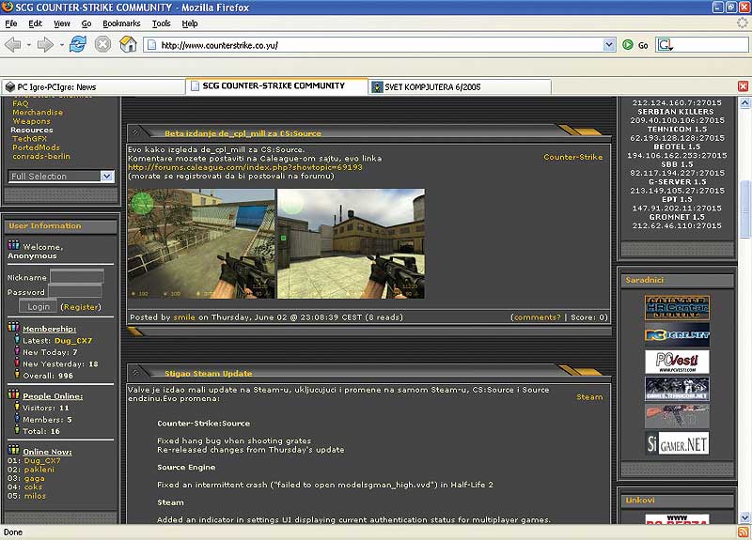
Task: Open the Go menu
Action: [x=86, y=23]
